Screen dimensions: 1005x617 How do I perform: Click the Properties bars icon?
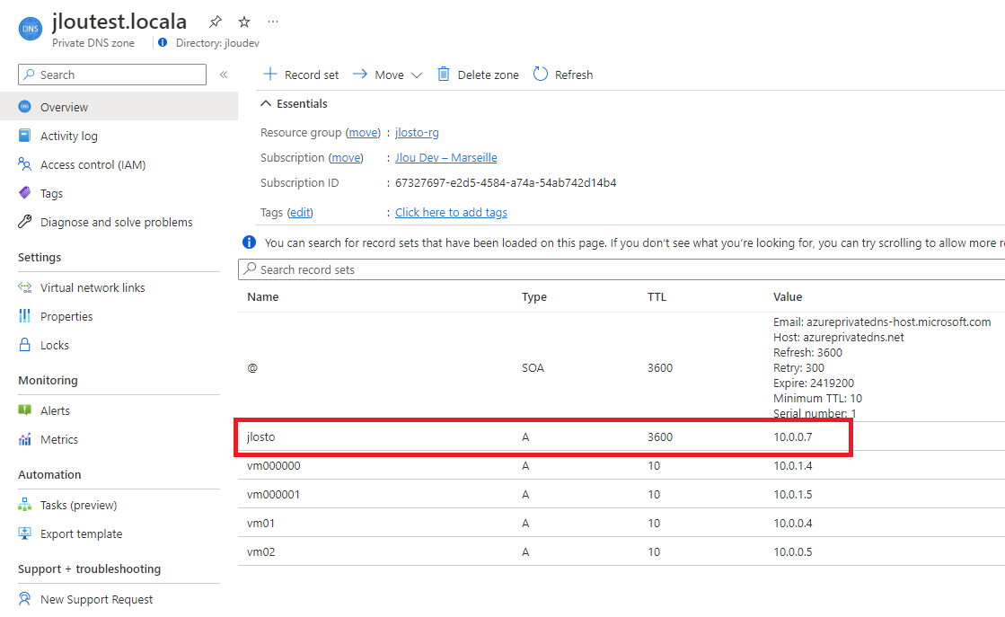click(x=24, y=316)
